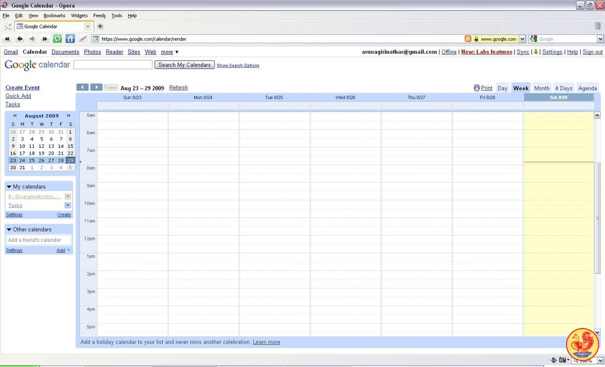Open Quick Add

tap(18, 96)
